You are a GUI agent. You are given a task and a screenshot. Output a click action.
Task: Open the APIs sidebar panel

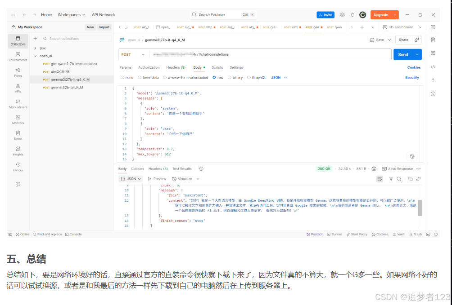click(18, 88)
